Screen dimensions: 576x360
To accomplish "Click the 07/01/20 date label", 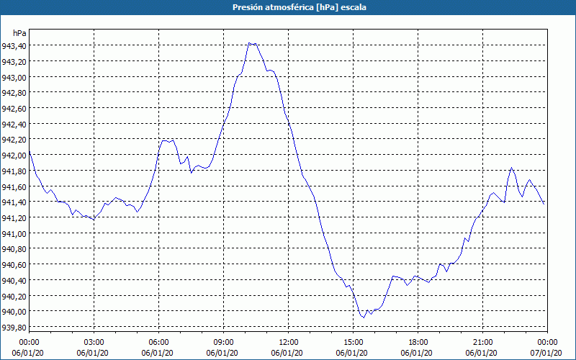I will 546,353.
